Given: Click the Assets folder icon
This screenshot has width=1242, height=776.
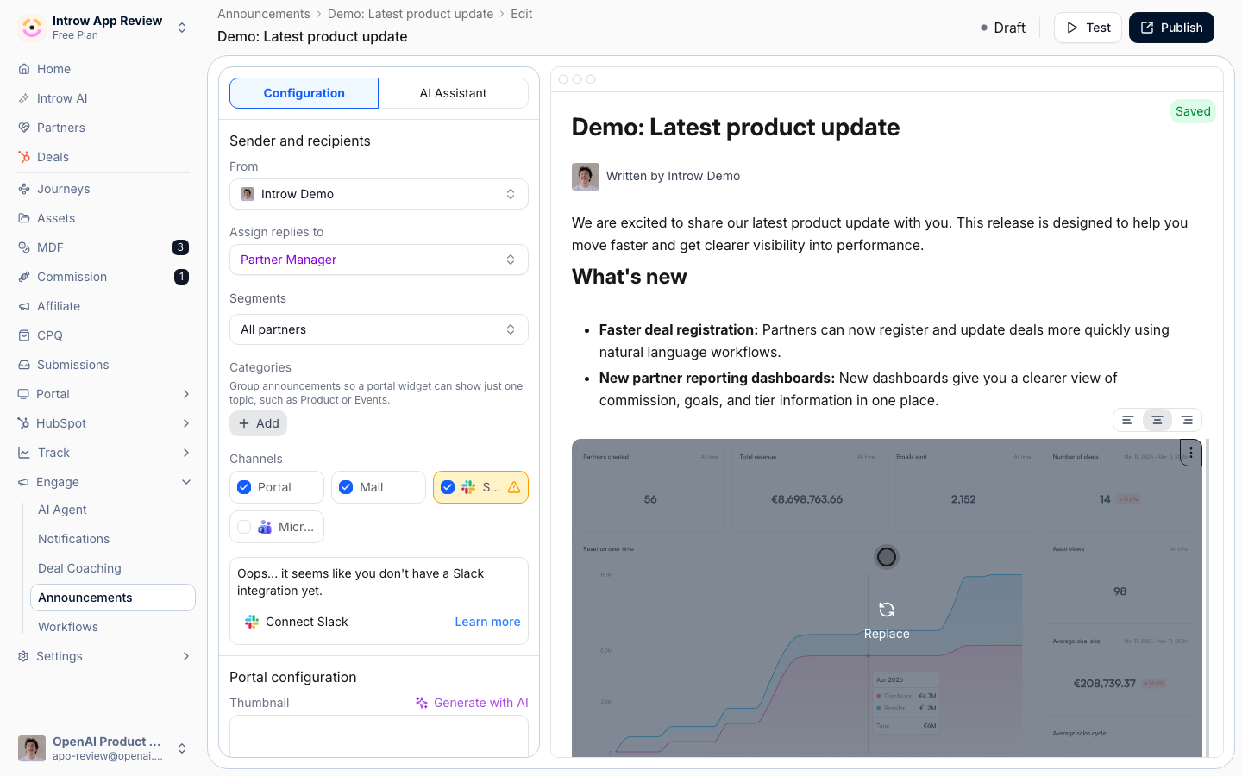Looking at the screenshot, I should click(24, 218).
